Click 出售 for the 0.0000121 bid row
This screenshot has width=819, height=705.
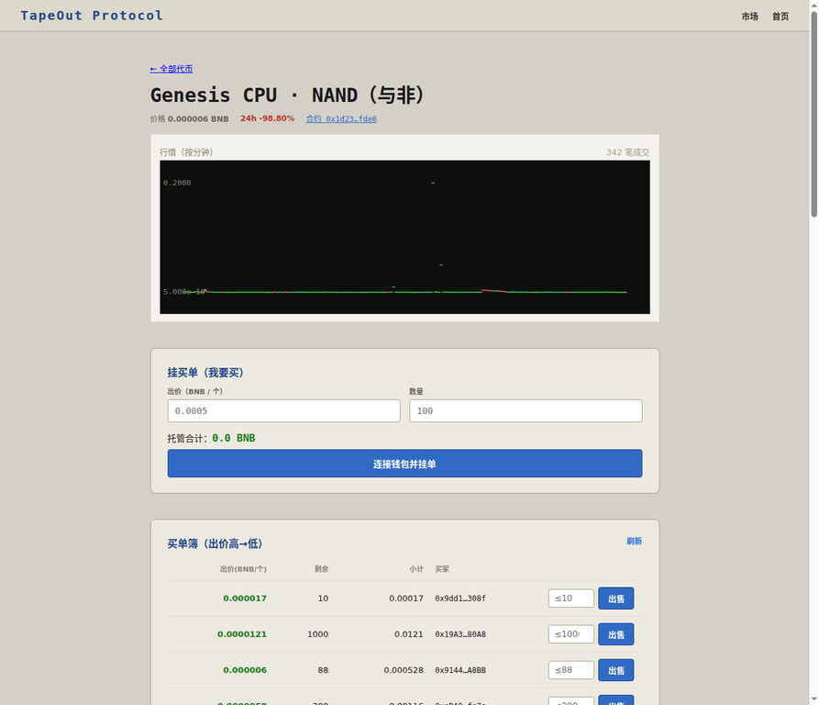click(x=615, y=634)
